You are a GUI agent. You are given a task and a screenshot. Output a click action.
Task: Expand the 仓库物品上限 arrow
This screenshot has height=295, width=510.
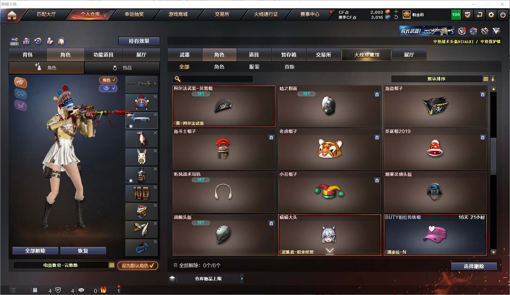pyautogui.click(x=242, y=278)
